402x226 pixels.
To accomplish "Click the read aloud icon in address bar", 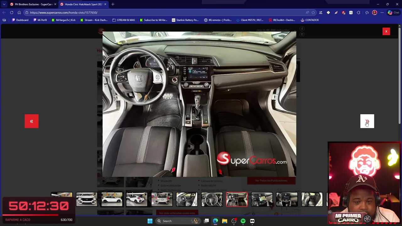I will click(307, 13).
